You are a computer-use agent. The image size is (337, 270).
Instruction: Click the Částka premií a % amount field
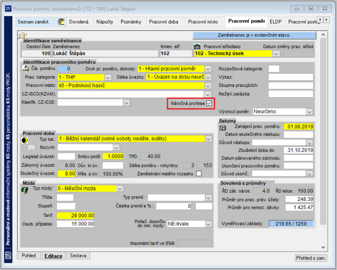[173, 206]
